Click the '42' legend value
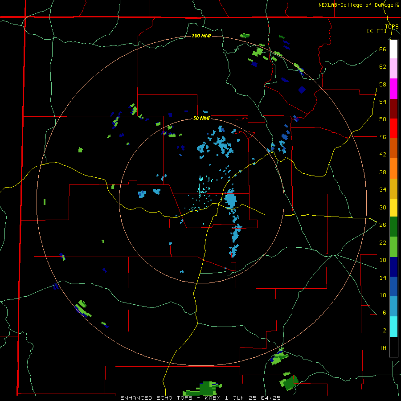This screenshot has height=401, width=401. (x=383, y=155)
